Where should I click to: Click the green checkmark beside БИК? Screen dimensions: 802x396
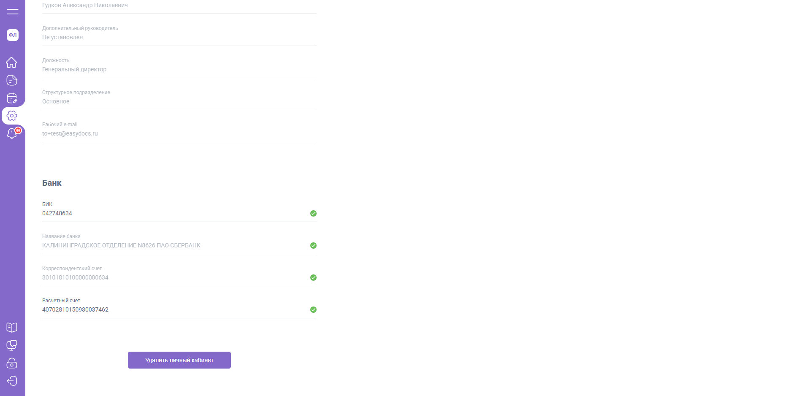click(x=313, y=213)
